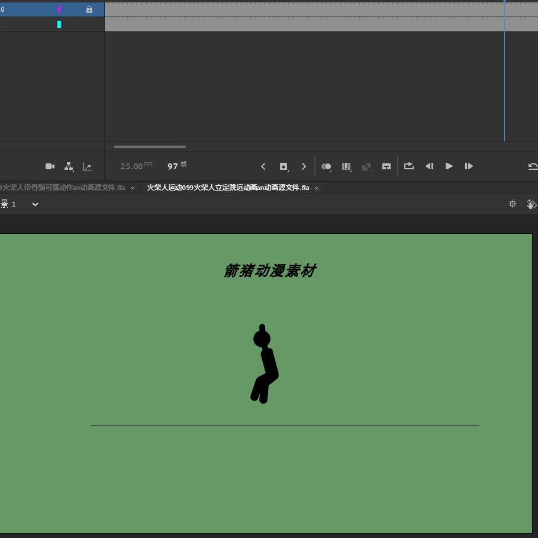Click cyan outline color of second layer

(59, 24)
